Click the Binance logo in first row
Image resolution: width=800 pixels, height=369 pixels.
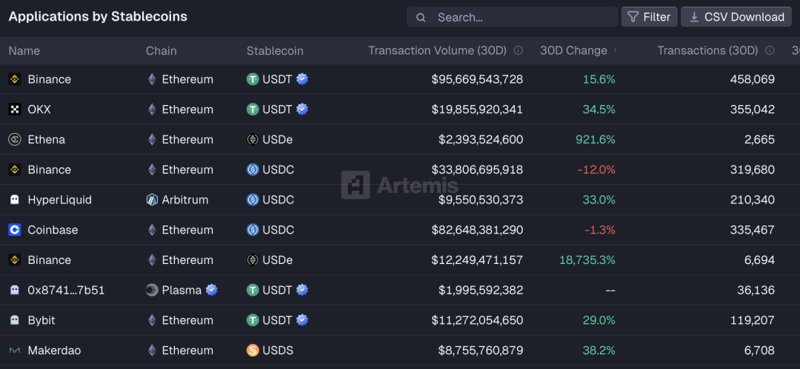pyautogui.click(x=14, y=79)
